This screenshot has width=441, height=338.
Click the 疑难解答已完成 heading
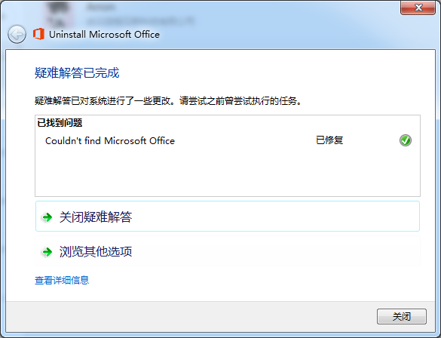pos(77,73)
